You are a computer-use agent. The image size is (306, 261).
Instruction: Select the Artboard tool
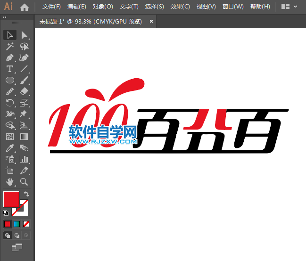pyautogui.click(x=10, y=171)
